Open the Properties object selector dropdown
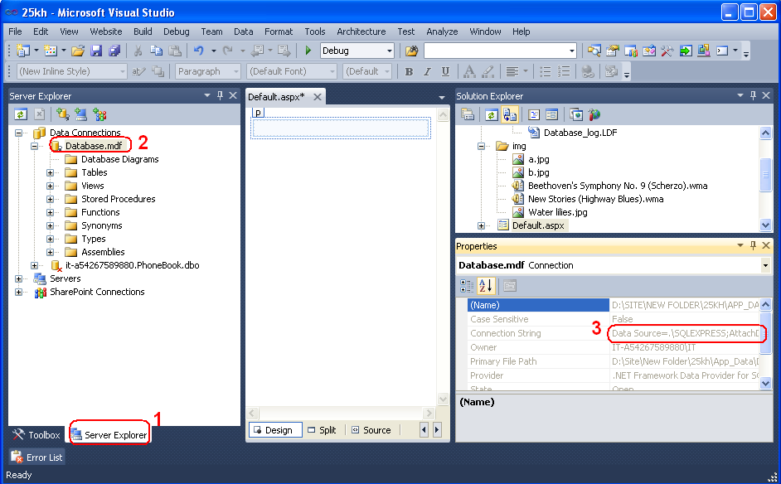This screenshot has height=484, width=781. (x=765, y=265)
